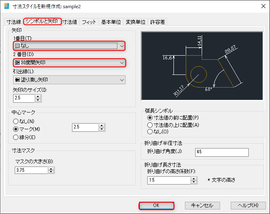The height and width of the screenshot is (214, 270).
Task: Click the 矢印のサイズ value field
Action: click(x=24, y=98)
